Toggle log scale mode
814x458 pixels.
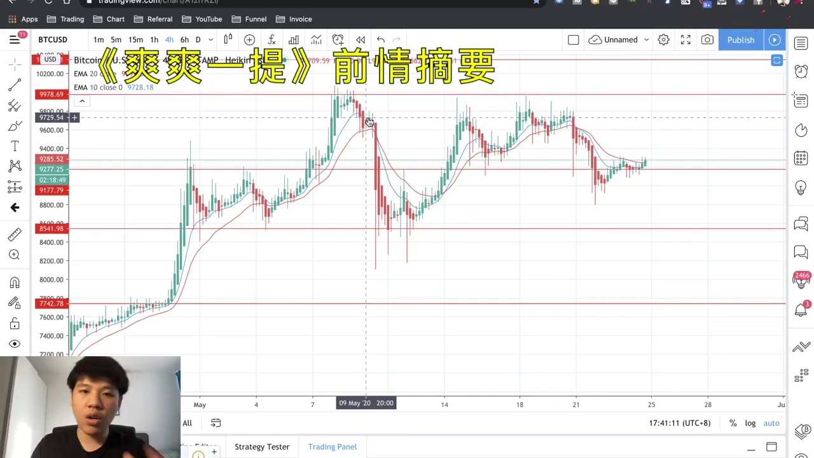pos(750,423)
